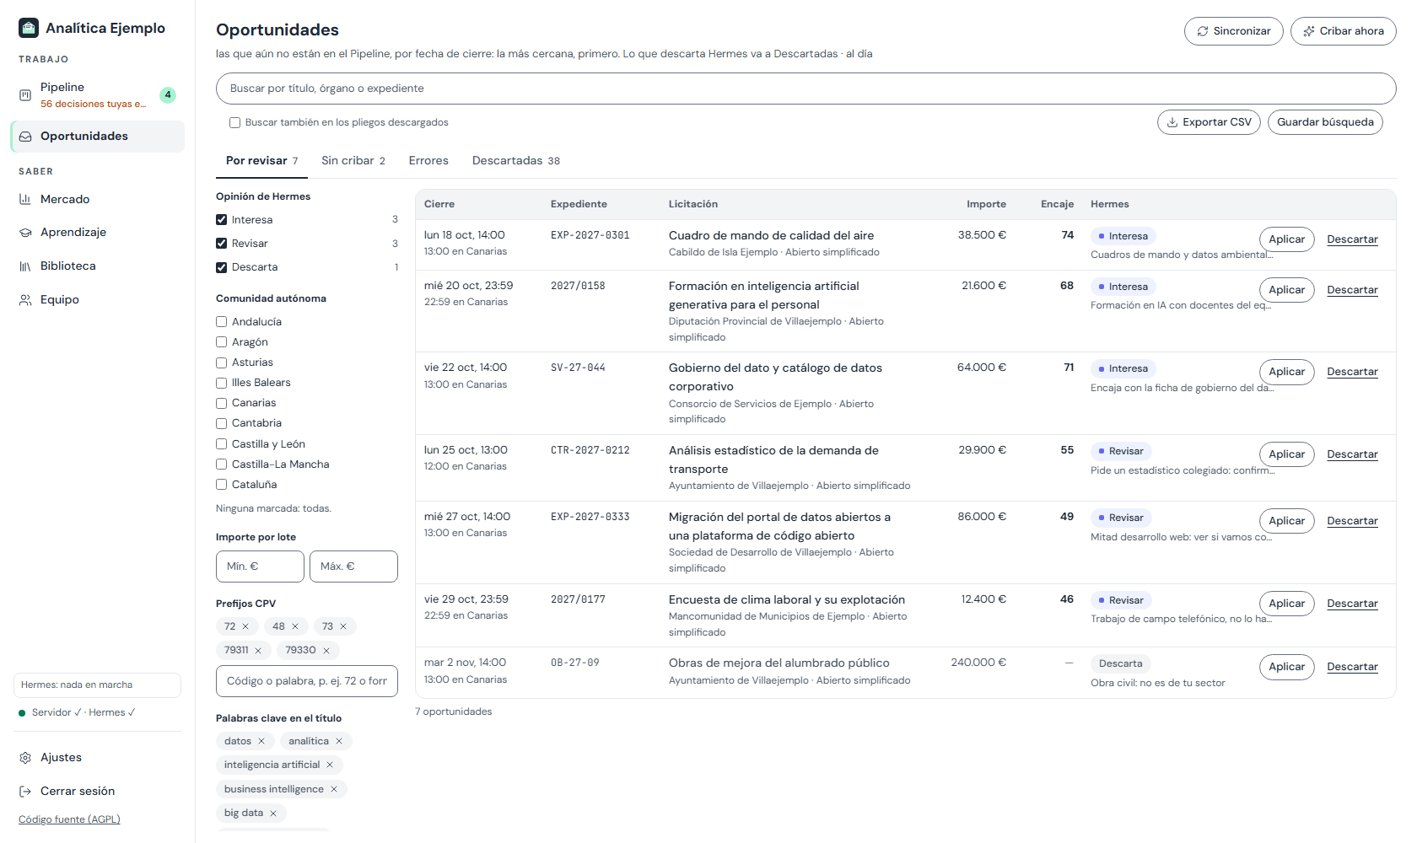
Task: Click the Pipeline icon in the sidebar
Action: 25,95
